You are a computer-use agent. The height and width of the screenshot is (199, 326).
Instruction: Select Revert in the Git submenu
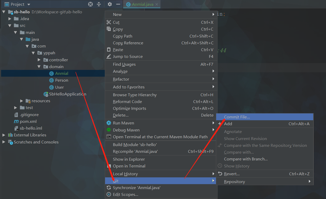click(x=232, y=174)
